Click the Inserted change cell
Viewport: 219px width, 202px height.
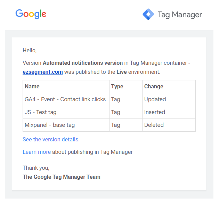click(x=169, y=112)
